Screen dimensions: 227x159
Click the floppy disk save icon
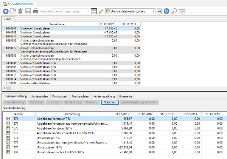pos(28,11)
